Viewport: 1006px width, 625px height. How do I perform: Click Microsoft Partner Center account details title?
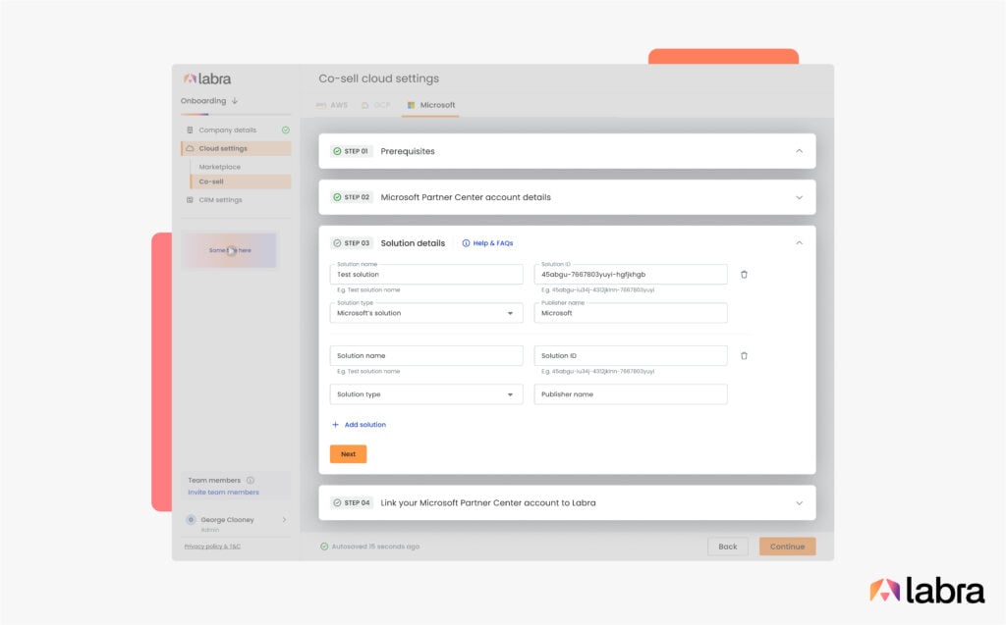pyautogui.click(x=466, y=197)
